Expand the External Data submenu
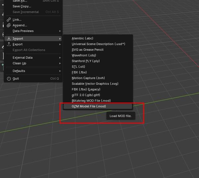 coord(33,58)
